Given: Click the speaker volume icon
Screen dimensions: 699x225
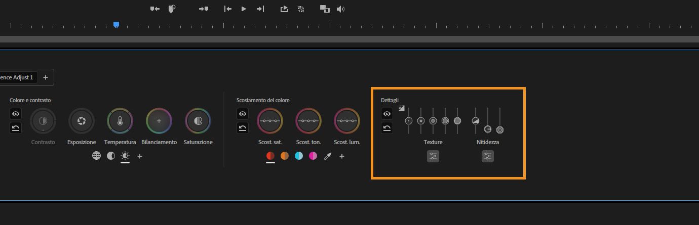Looking at the screenshot, I should point(340,9).
